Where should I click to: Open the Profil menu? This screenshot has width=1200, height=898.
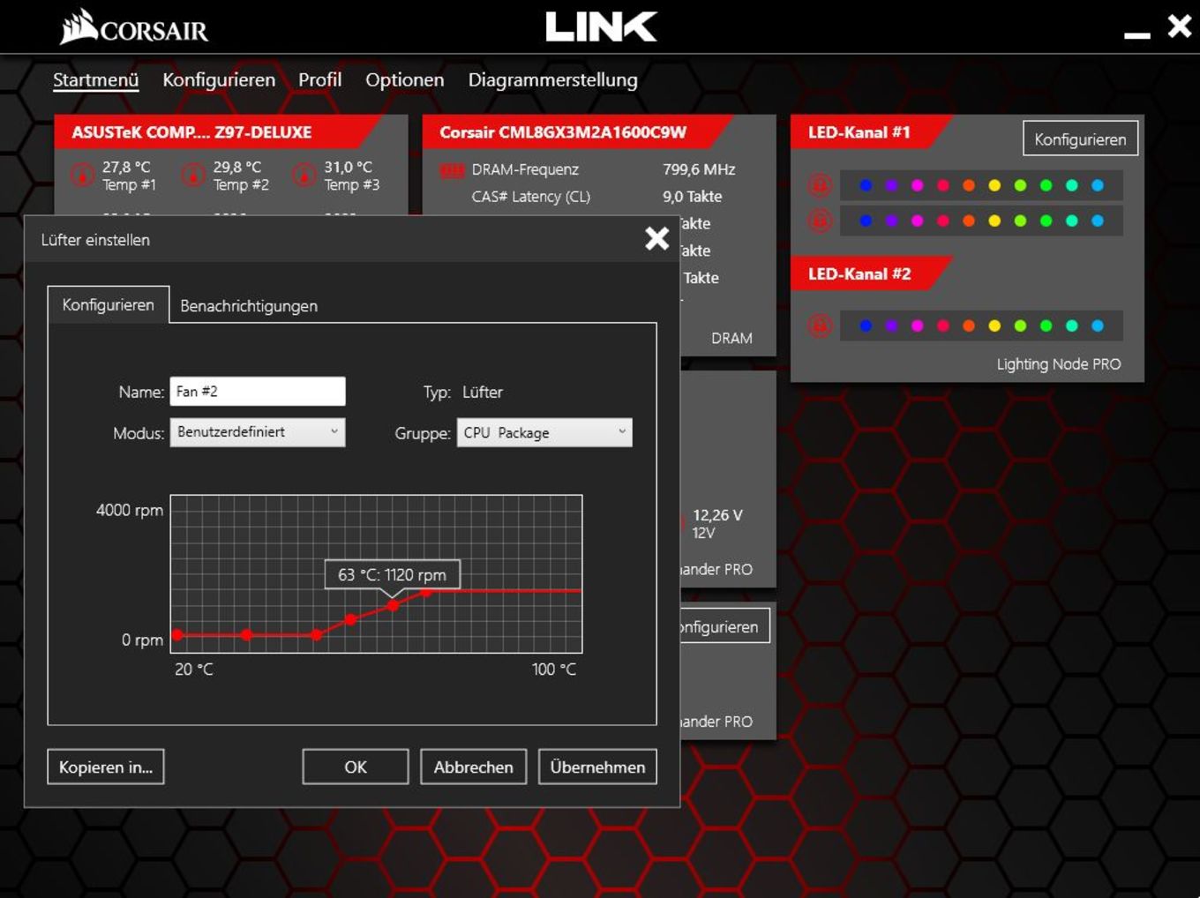click(x=319, y=79)
